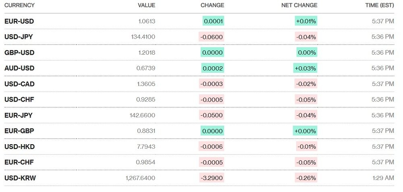Click the green 0.0001 change cell for EUR-USD
Image resolution: width=403 pixels, height=192 pixels.
click(213, 21)
